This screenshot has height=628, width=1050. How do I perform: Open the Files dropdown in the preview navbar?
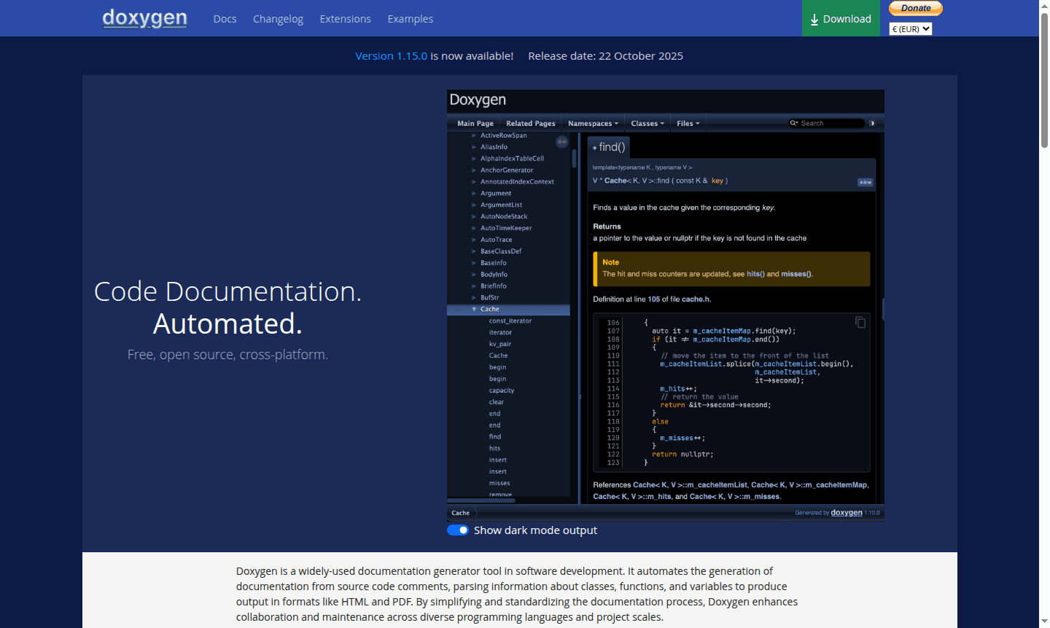[x=688, y=123]
